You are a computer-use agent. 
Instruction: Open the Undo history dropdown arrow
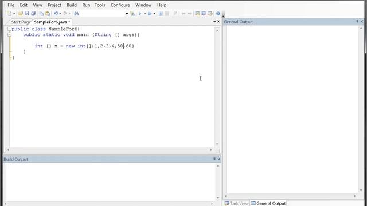click(60, 14)
